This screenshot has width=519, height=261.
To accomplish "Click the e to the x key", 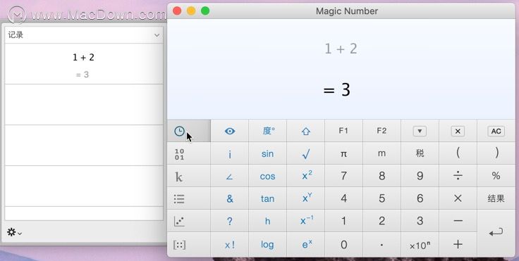I will [306, 245].
